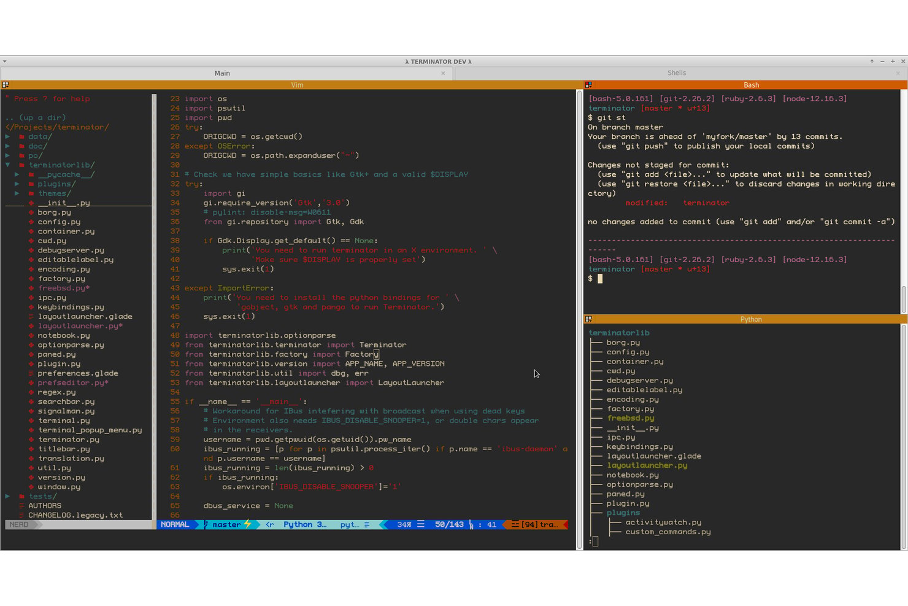Click the file icon beside terminal.py

click(x=31, y=421)
